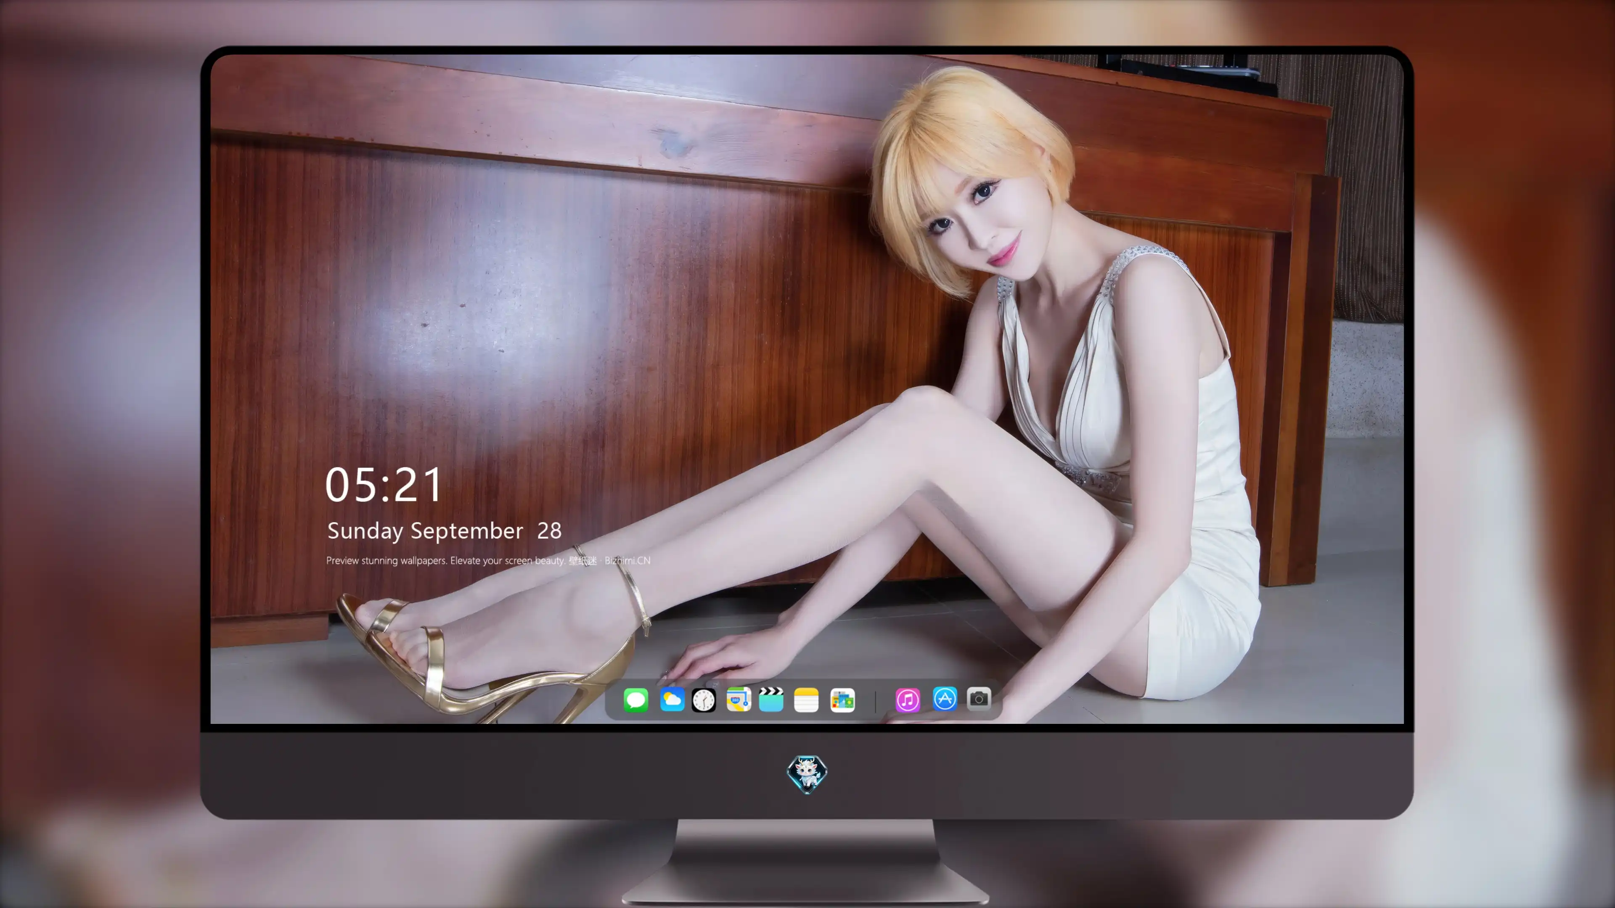Open the Notes app in the dock
This screenshot has height=908, width=1615.
[806, 700]
